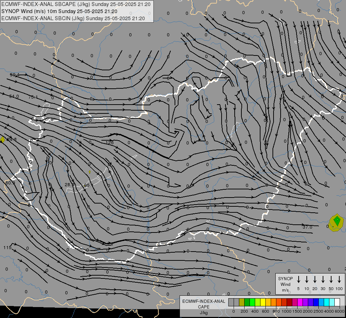Click the 24.8 value on the map
The image size is (346, 318).
click(12, 140)
